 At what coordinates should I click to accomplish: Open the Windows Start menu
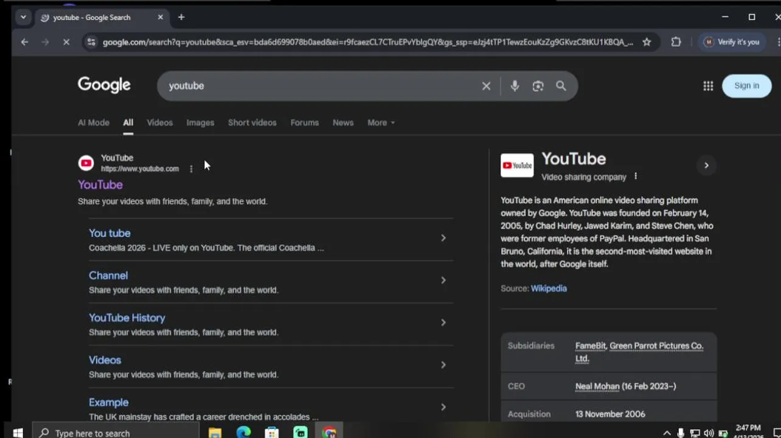[x=18, y=433]
